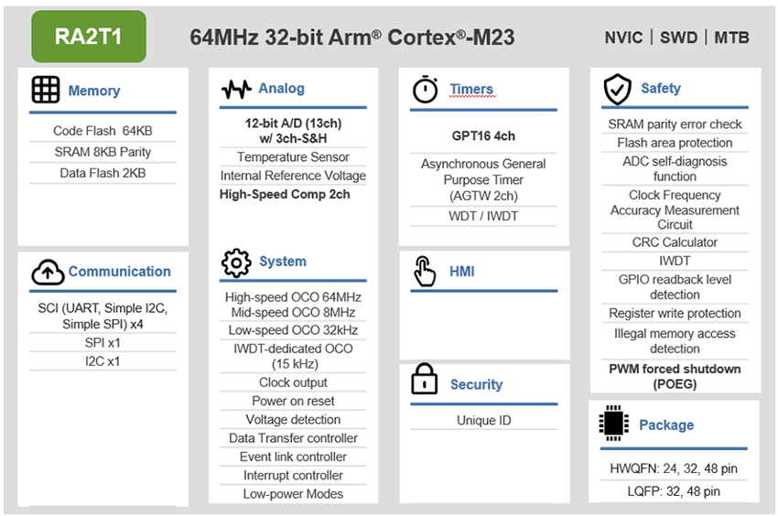
Task: Click the SWD label in header
Action: (678, 38)
